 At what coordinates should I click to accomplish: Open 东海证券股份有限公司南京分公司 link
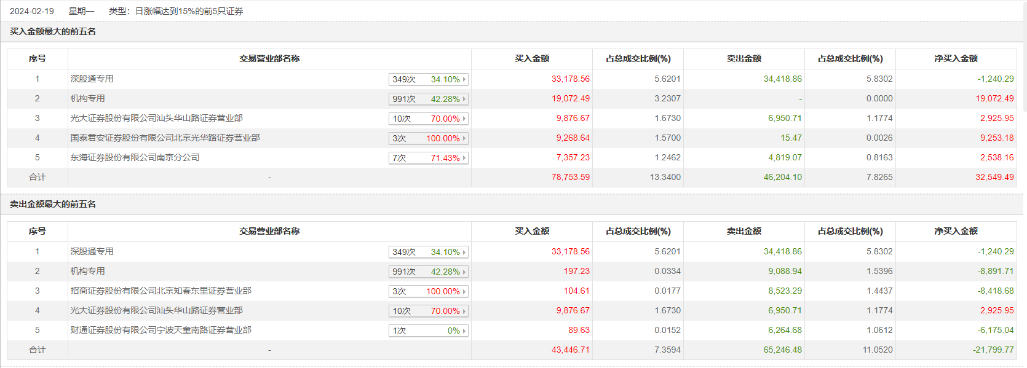[x=135, y=157]
